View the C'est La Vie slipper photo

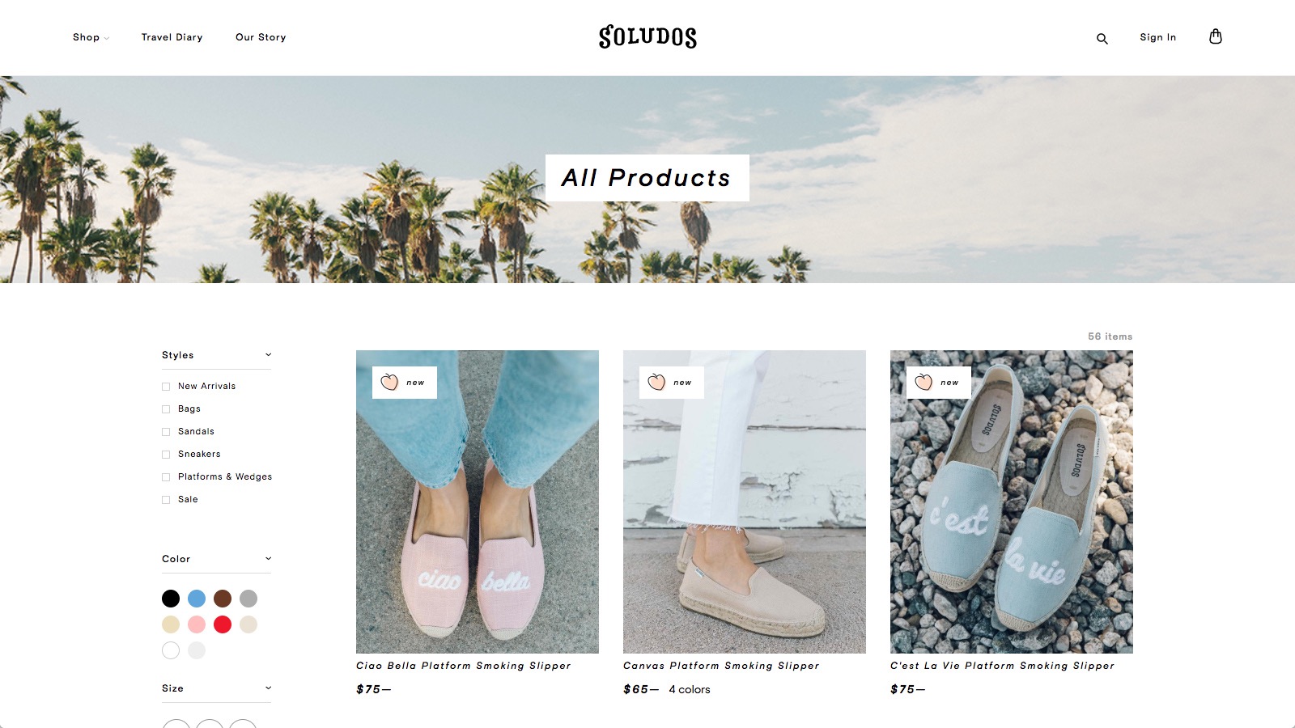[1012, 502]
